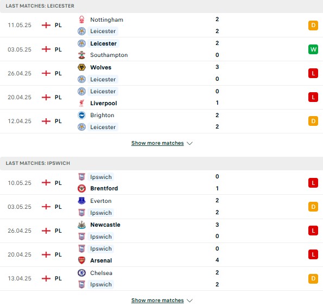The width and height of the screenshot is (323, 307).
Task: Click the D badge for Everton–Ipswich match
Action: tap(313, 207)
